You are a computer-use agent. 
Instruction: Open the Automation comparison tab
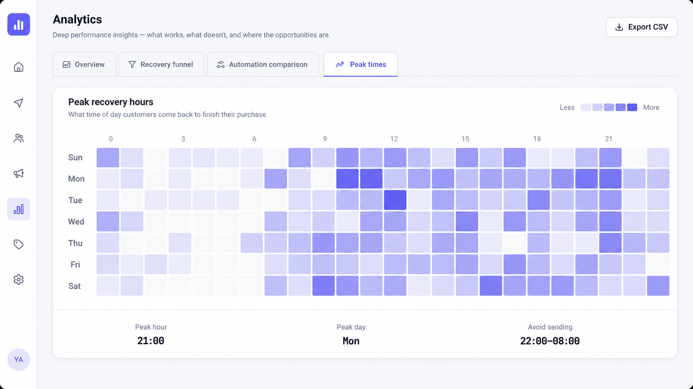[262, 64]
